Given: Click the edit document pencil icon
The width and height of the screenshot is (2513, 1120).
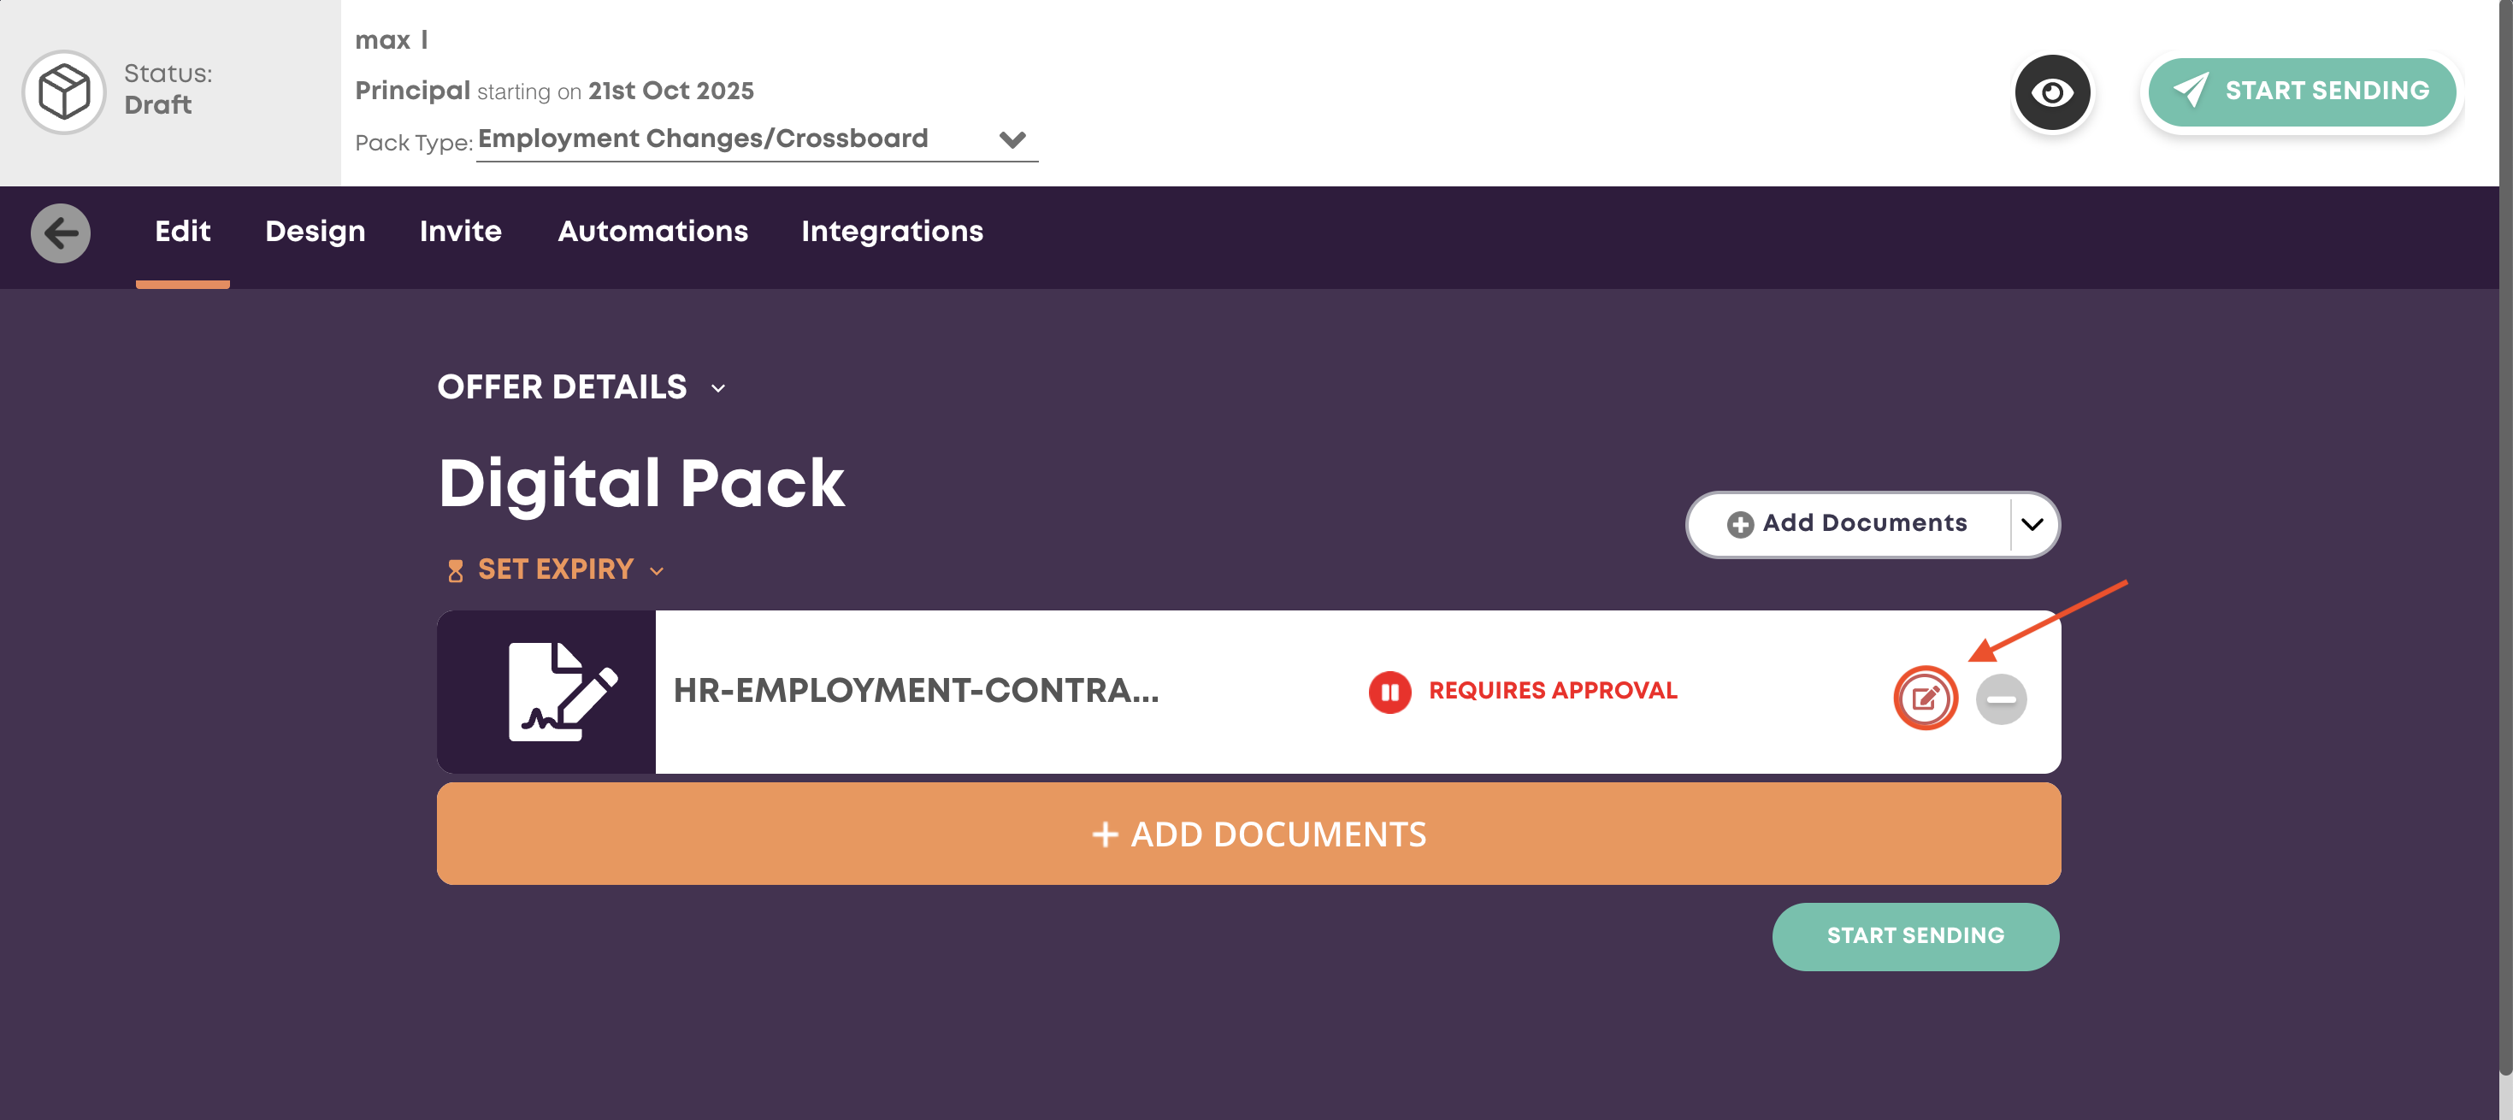Looking at the screenshot, I should (x=1925, y=699).
